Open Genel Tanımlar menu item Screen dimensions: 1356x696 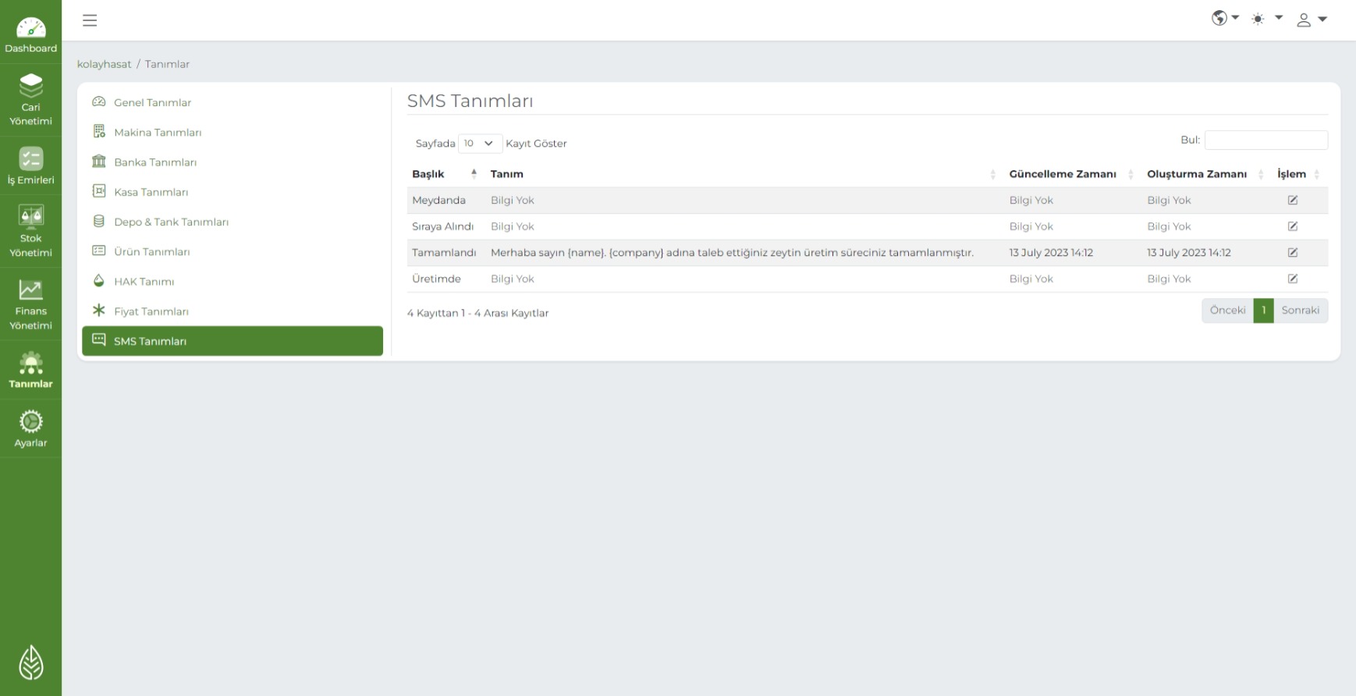[x=233, y=102]
